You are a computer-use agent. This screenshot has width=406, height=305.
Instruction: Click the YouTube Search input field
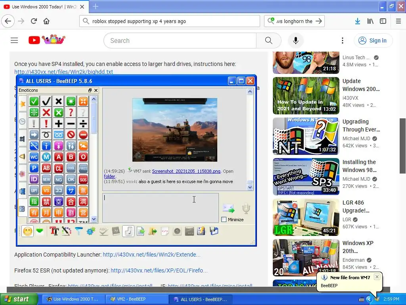180,41
